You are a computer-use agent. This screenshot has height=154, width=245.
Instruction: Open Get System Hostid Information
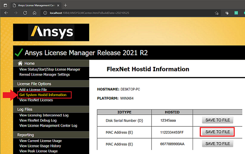[43, 95]
